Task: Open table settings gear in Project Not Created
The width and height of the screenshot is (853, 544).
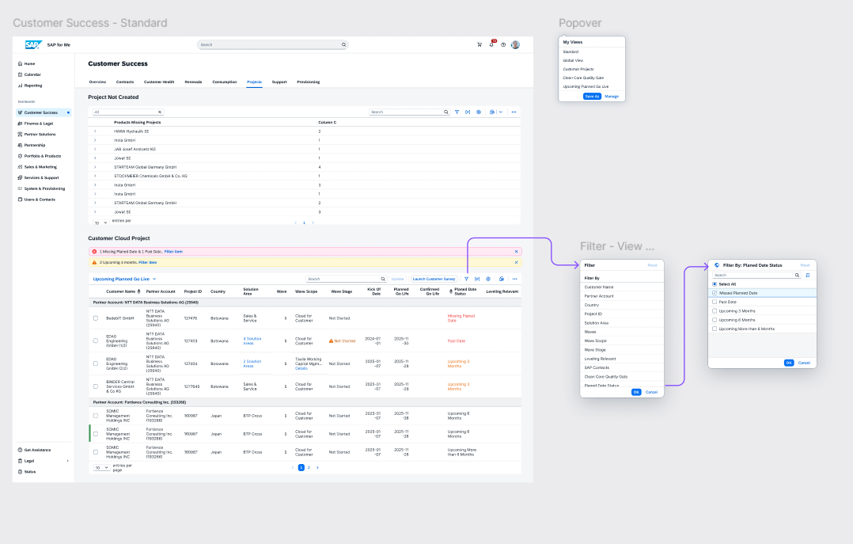Action: pos(479,112)
